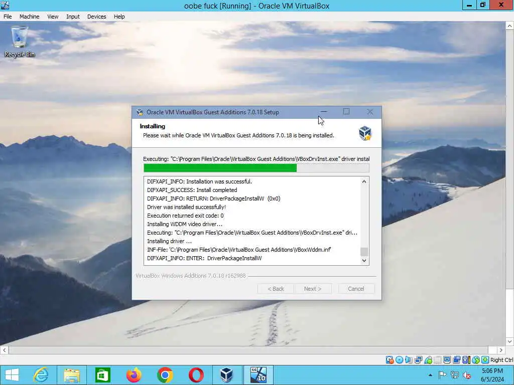The height and width of the screenshot is (385, 514).
Task: Click the Cancel button in setup
Action: pos(356,289)
